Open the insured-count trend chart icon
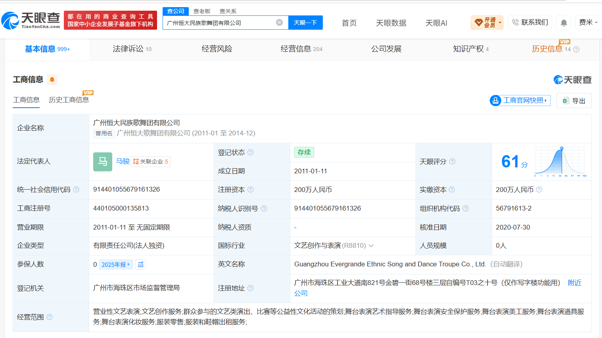This screenshot has width=602, height=338. (x=140, y=264)
